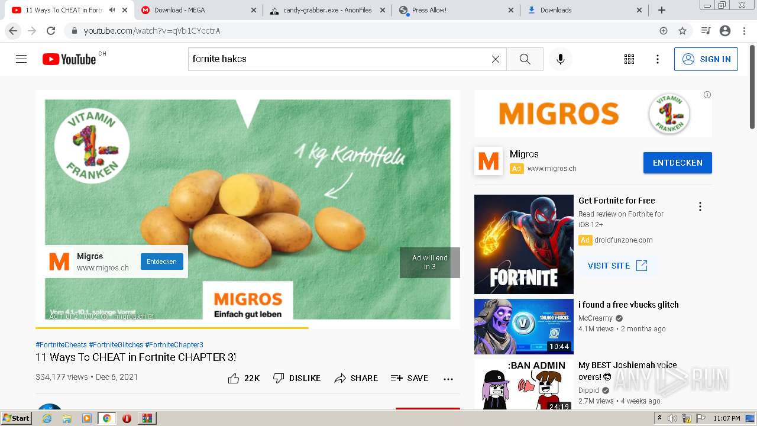Screen dimensions: 757x426
Task: Open YouTube settings three-dot menu
Action: 658,59
